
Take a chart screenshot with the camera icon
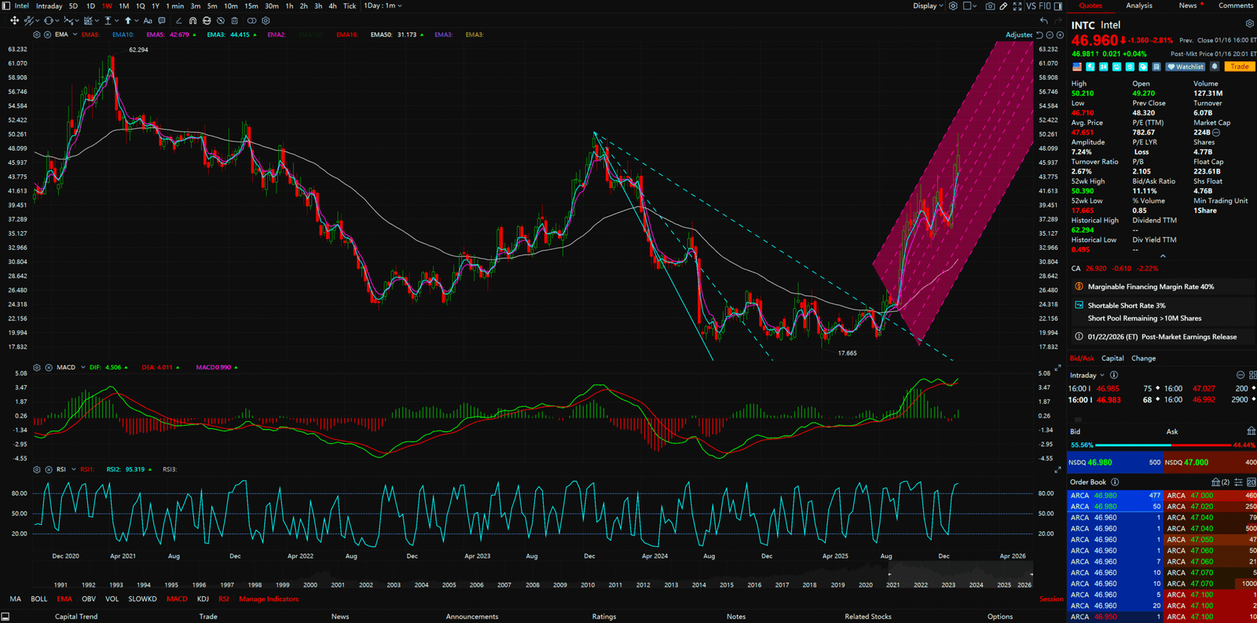point(990,6)
